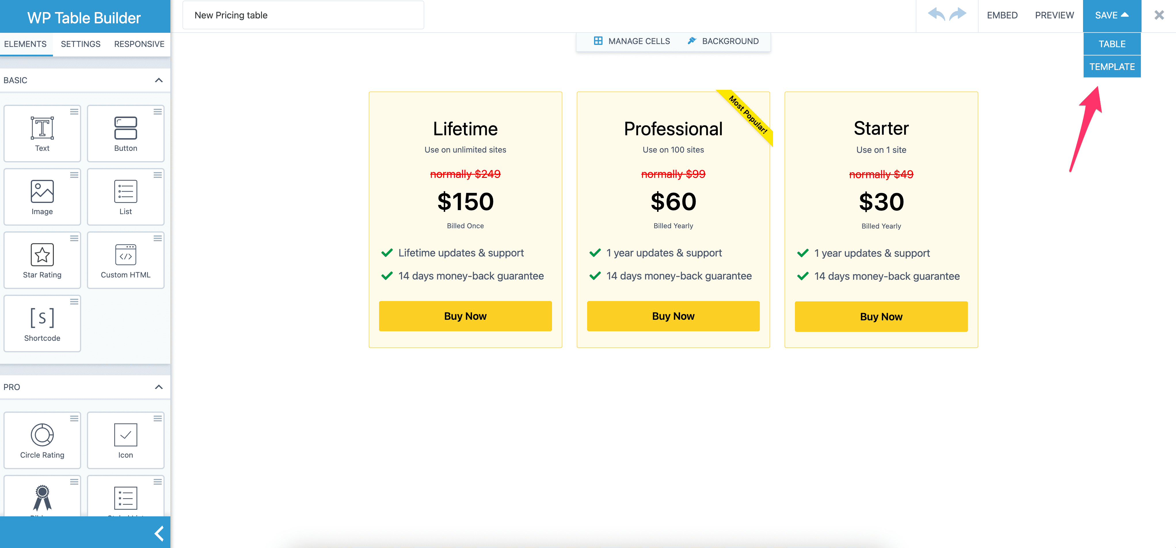Viewport: 1176px width, 548px height.
Task: Click the PREVIEW button
Action: pyautogui.click(x=1054, y=16)
